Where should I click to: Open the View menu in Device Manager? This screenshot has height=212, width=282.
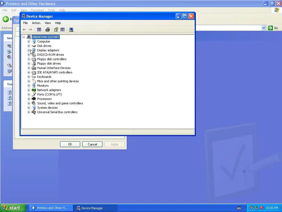tap(48, 23)
